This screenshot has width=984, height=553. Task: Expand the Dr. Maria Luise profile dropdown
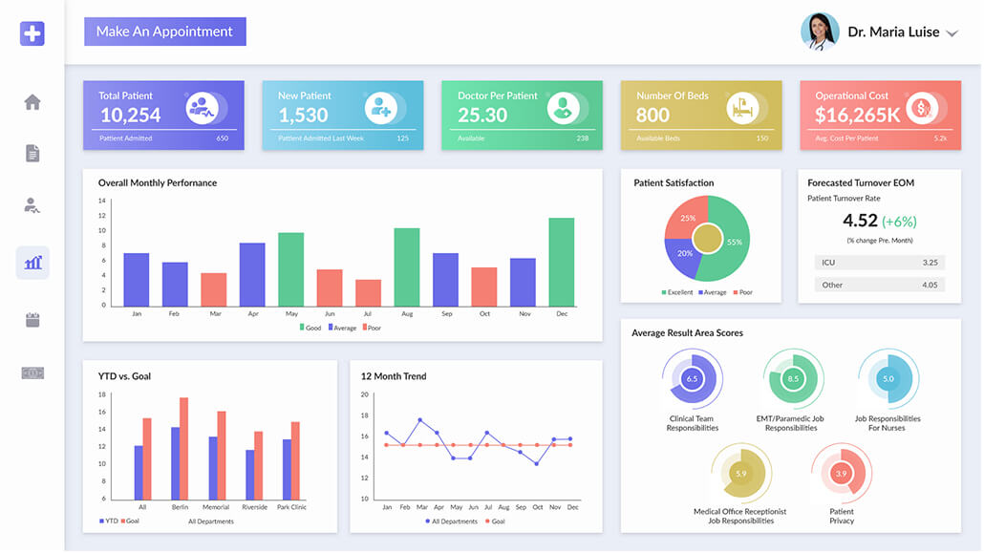tap(952, 32)
